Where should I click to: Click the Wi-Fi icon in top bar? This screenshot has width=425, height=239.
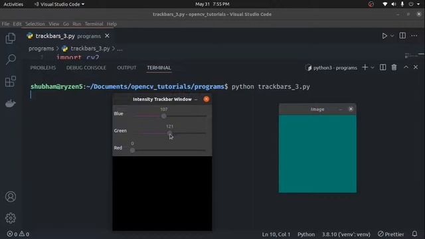point(384,4)
